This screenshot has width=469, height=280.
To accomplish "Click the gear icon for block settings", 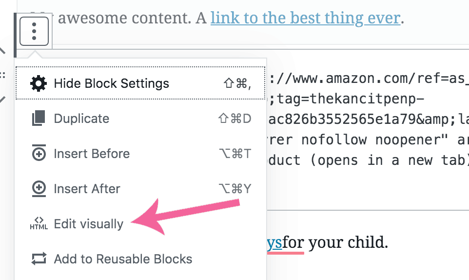I will click(39, 83).
